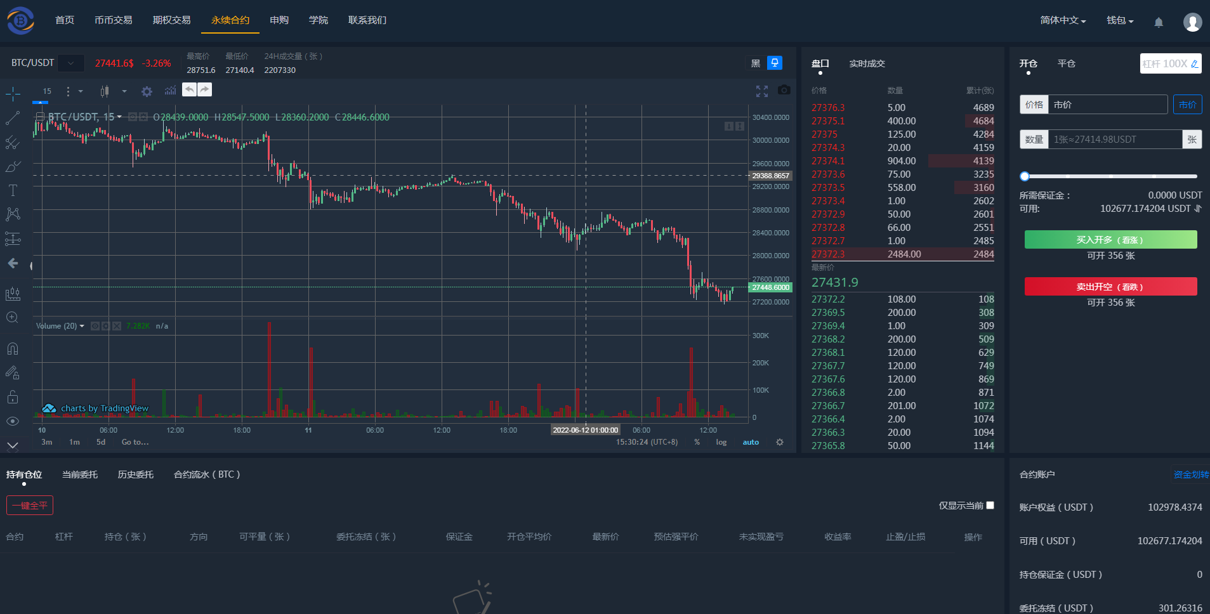Click the exchange logo
This screenshot has height=614, width=1210.
tap(20, 20)
